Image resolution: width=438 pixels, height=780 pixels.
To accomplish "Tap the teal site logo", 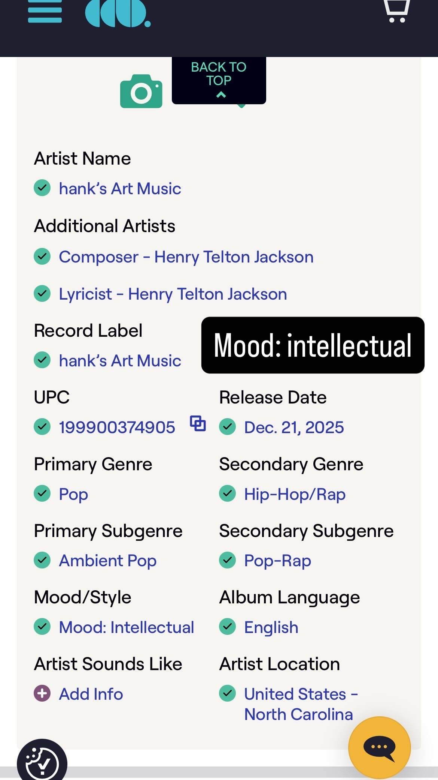I will (118, 13).
